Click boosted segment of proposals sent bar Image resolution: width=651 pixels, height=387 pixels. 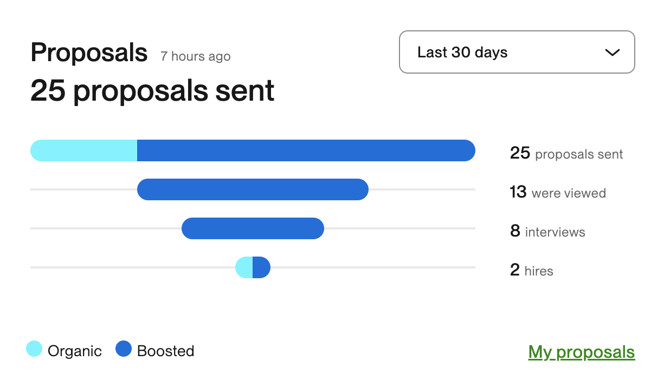coord(306,150)
